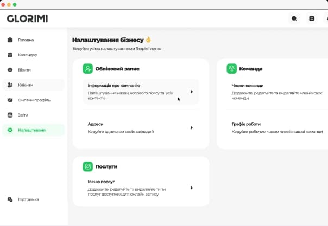328x226 pixels.
Task: Click the square icon beside search
Action: [x=312, y=18]
